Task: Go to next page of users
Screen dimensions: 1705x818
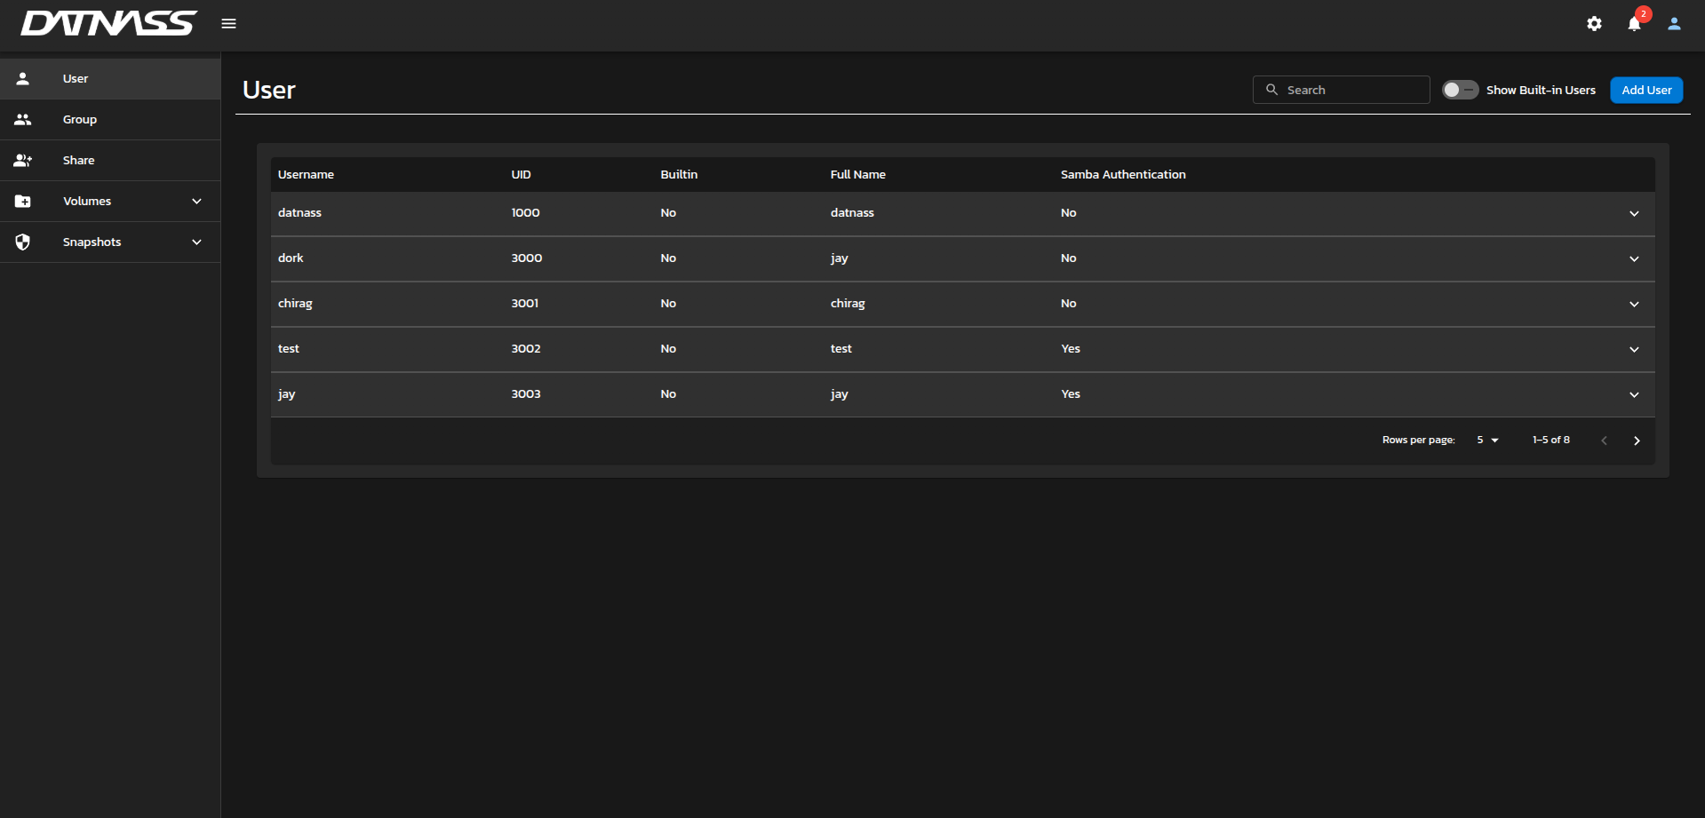Action: point(1637,441)
